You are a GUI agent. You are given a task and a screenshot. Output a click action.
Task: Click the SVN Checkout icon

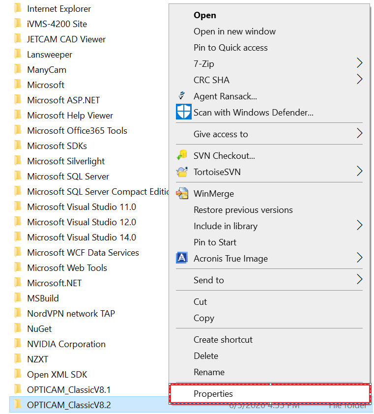182,155
